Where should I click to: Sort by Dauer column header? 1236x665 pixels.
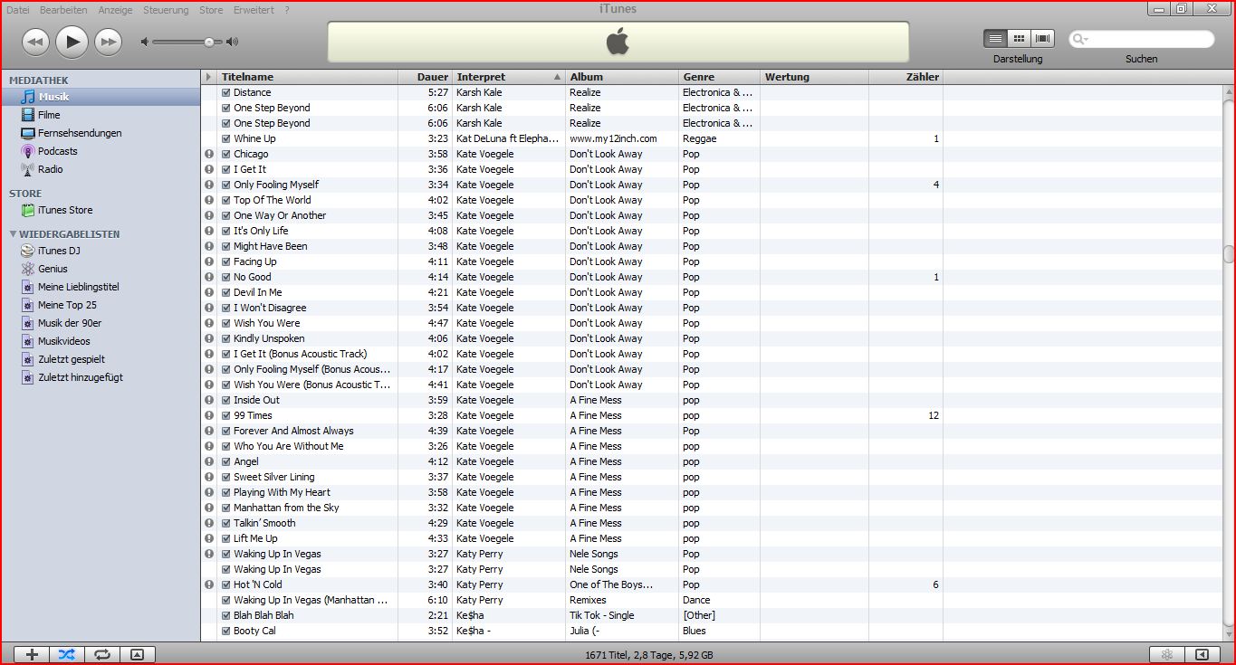[426, 77]
